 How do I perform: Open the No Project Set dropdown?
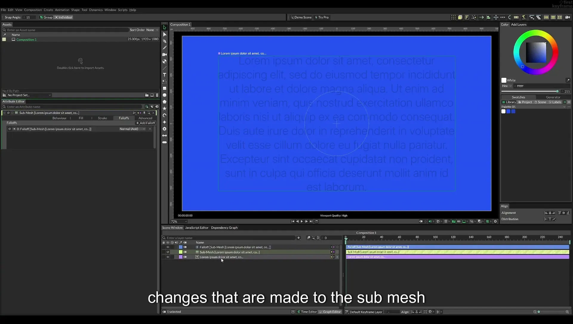tap(29, 95)
